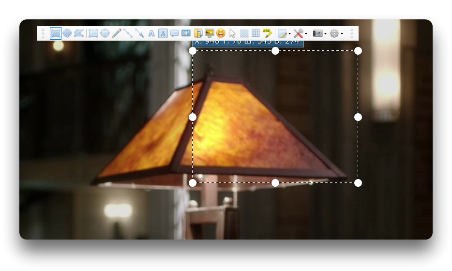
Task: Select the pixelate grid tool
Action: 256,33
